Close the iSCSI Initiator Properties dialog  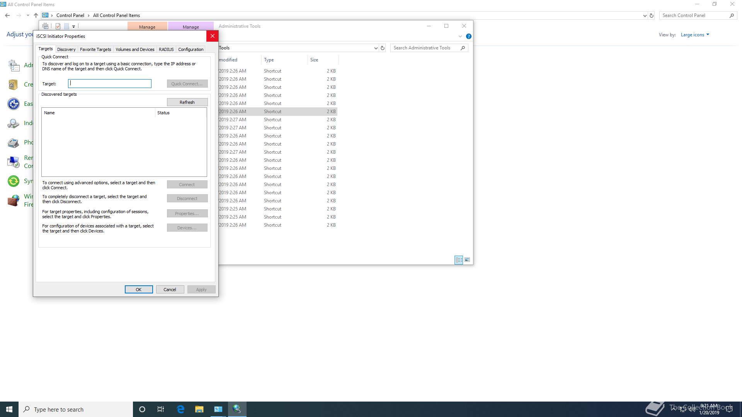coord(212,36)
